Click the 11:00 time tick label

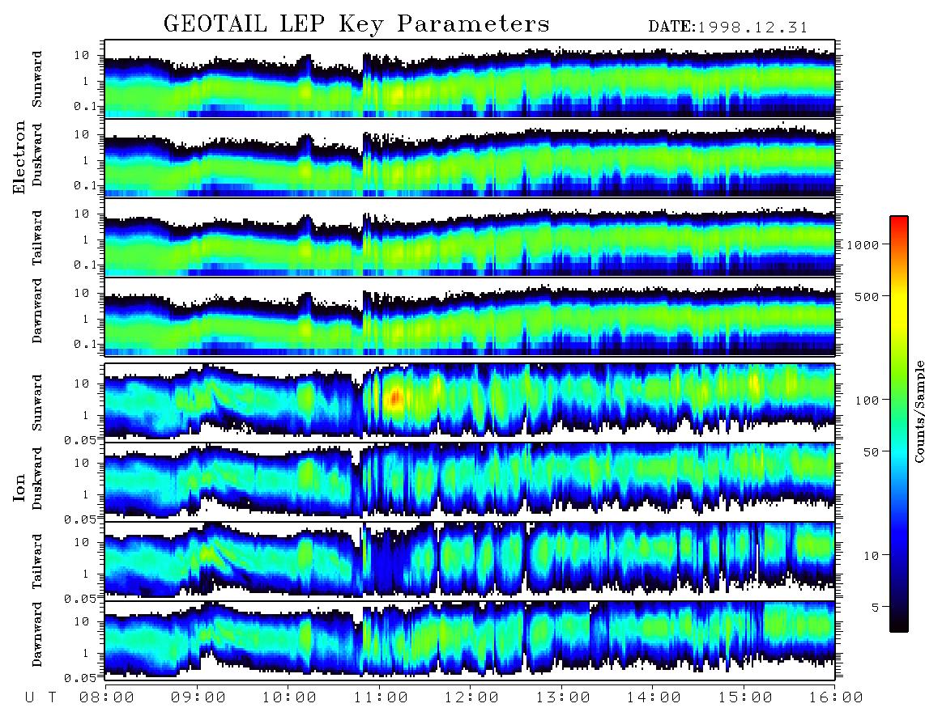[x=380, y=698]
